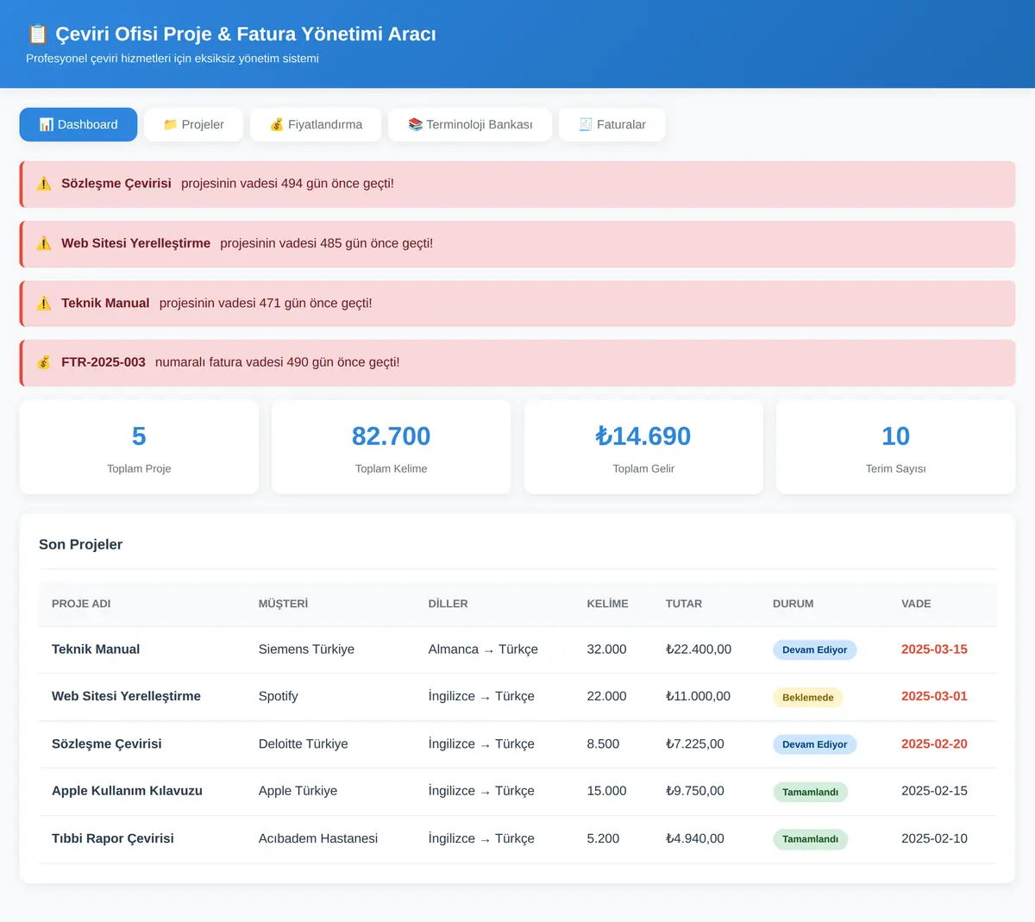The width and height of the screenshot is (1035, 922).
Task: Click the warning icon beside Teknik Manual alert
Action: pyautogui.click(x=44, y=303)
